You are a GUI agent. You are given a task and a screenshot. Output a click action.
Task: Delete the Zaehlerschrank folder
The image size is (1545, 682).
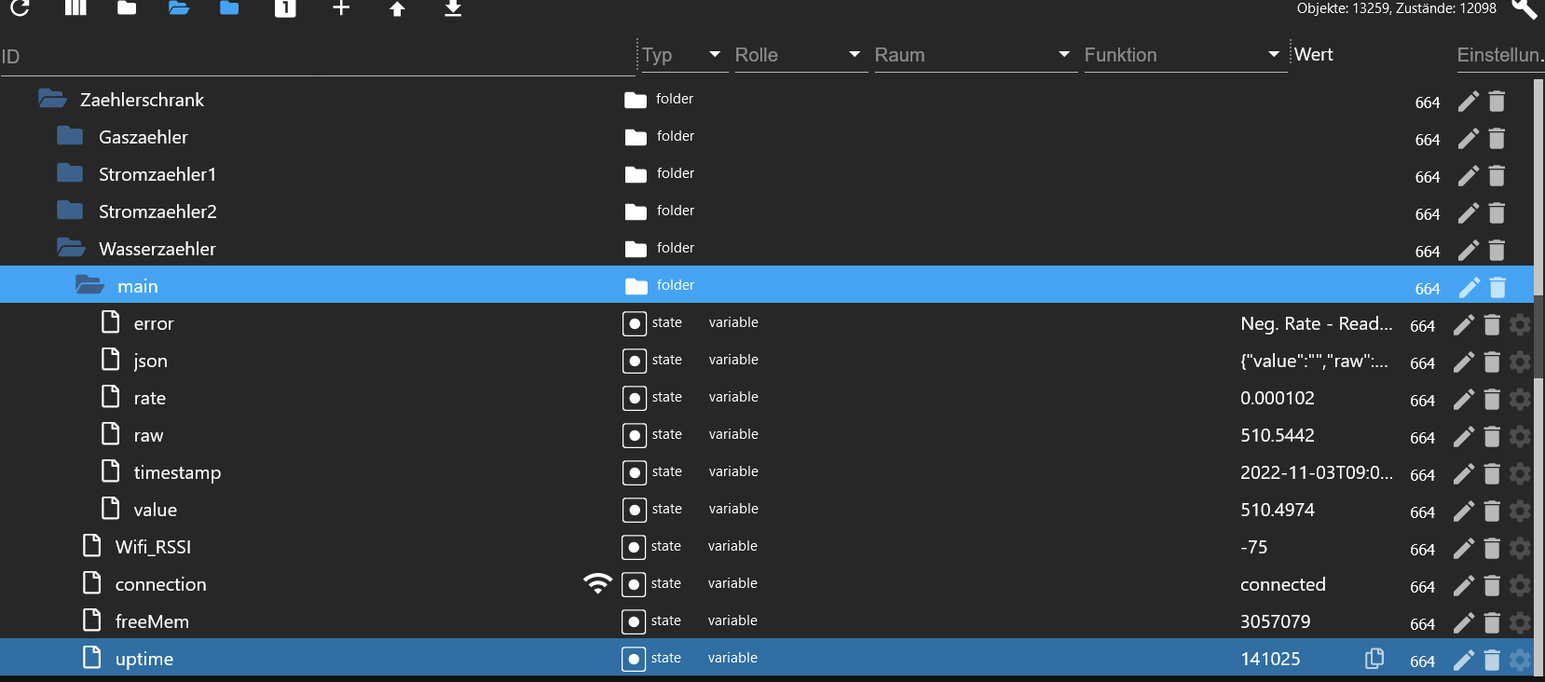(1497, 102)
